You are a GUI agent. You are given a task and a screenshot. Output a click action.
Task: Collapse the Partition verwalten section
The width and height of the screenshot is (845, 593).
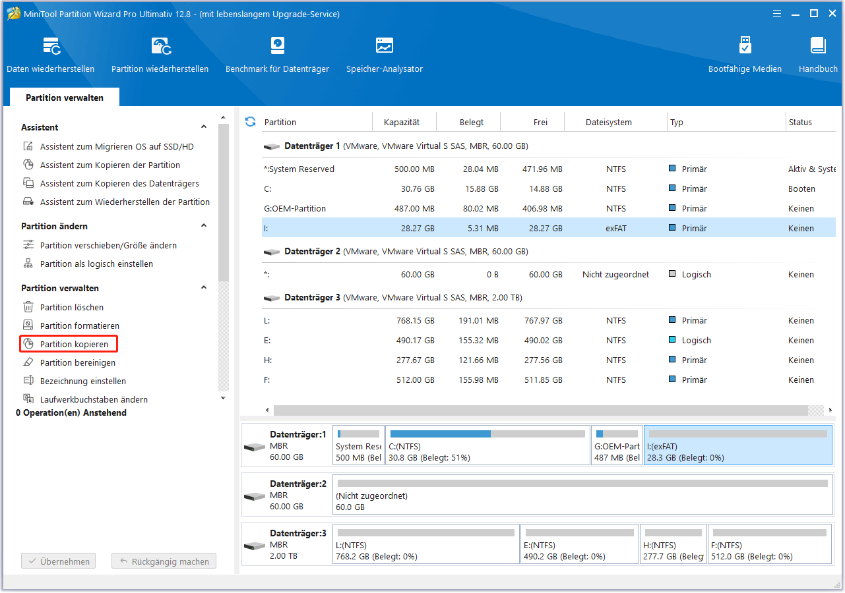(x=204, y=288)
